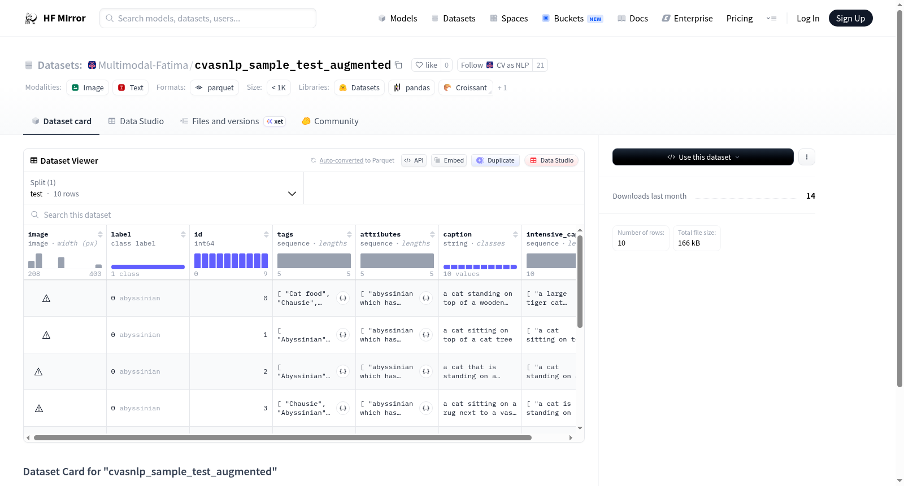
Task: Click broken image warning in row id 0
Action: point(46,298)
